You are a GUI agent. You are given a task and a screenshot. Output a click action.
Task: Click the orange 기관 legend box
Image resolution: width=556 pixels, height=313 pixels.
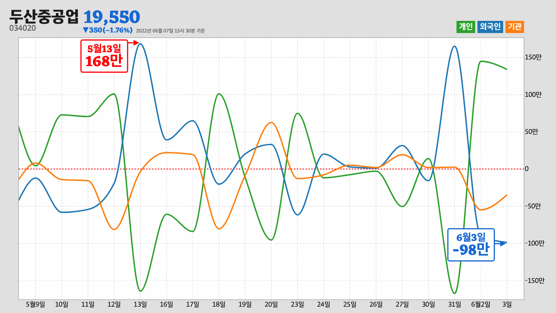515,27
